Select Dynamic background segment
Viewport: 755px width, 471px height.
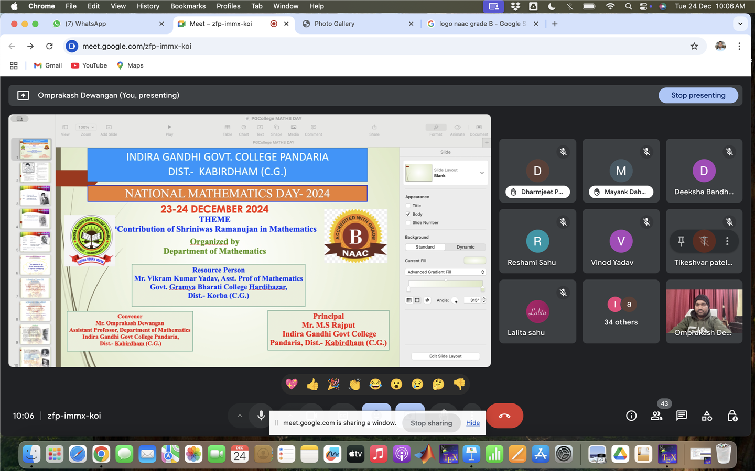[x=466, y=247]
